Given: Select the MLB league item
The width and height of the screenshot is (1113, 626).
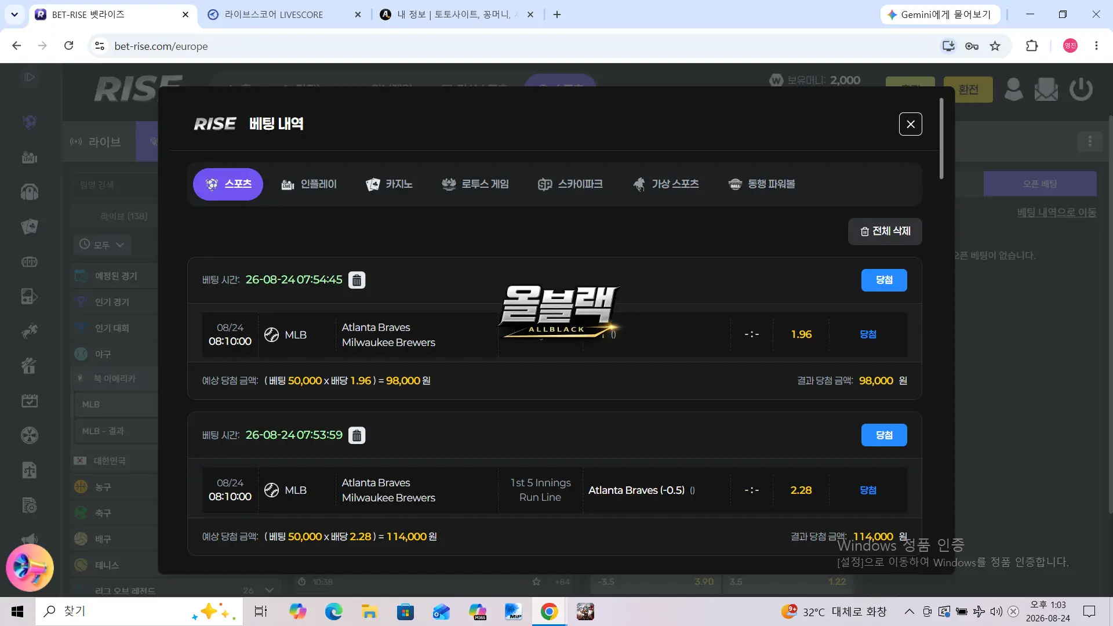Looking at the screenshot, I should (x=116, y=405).
